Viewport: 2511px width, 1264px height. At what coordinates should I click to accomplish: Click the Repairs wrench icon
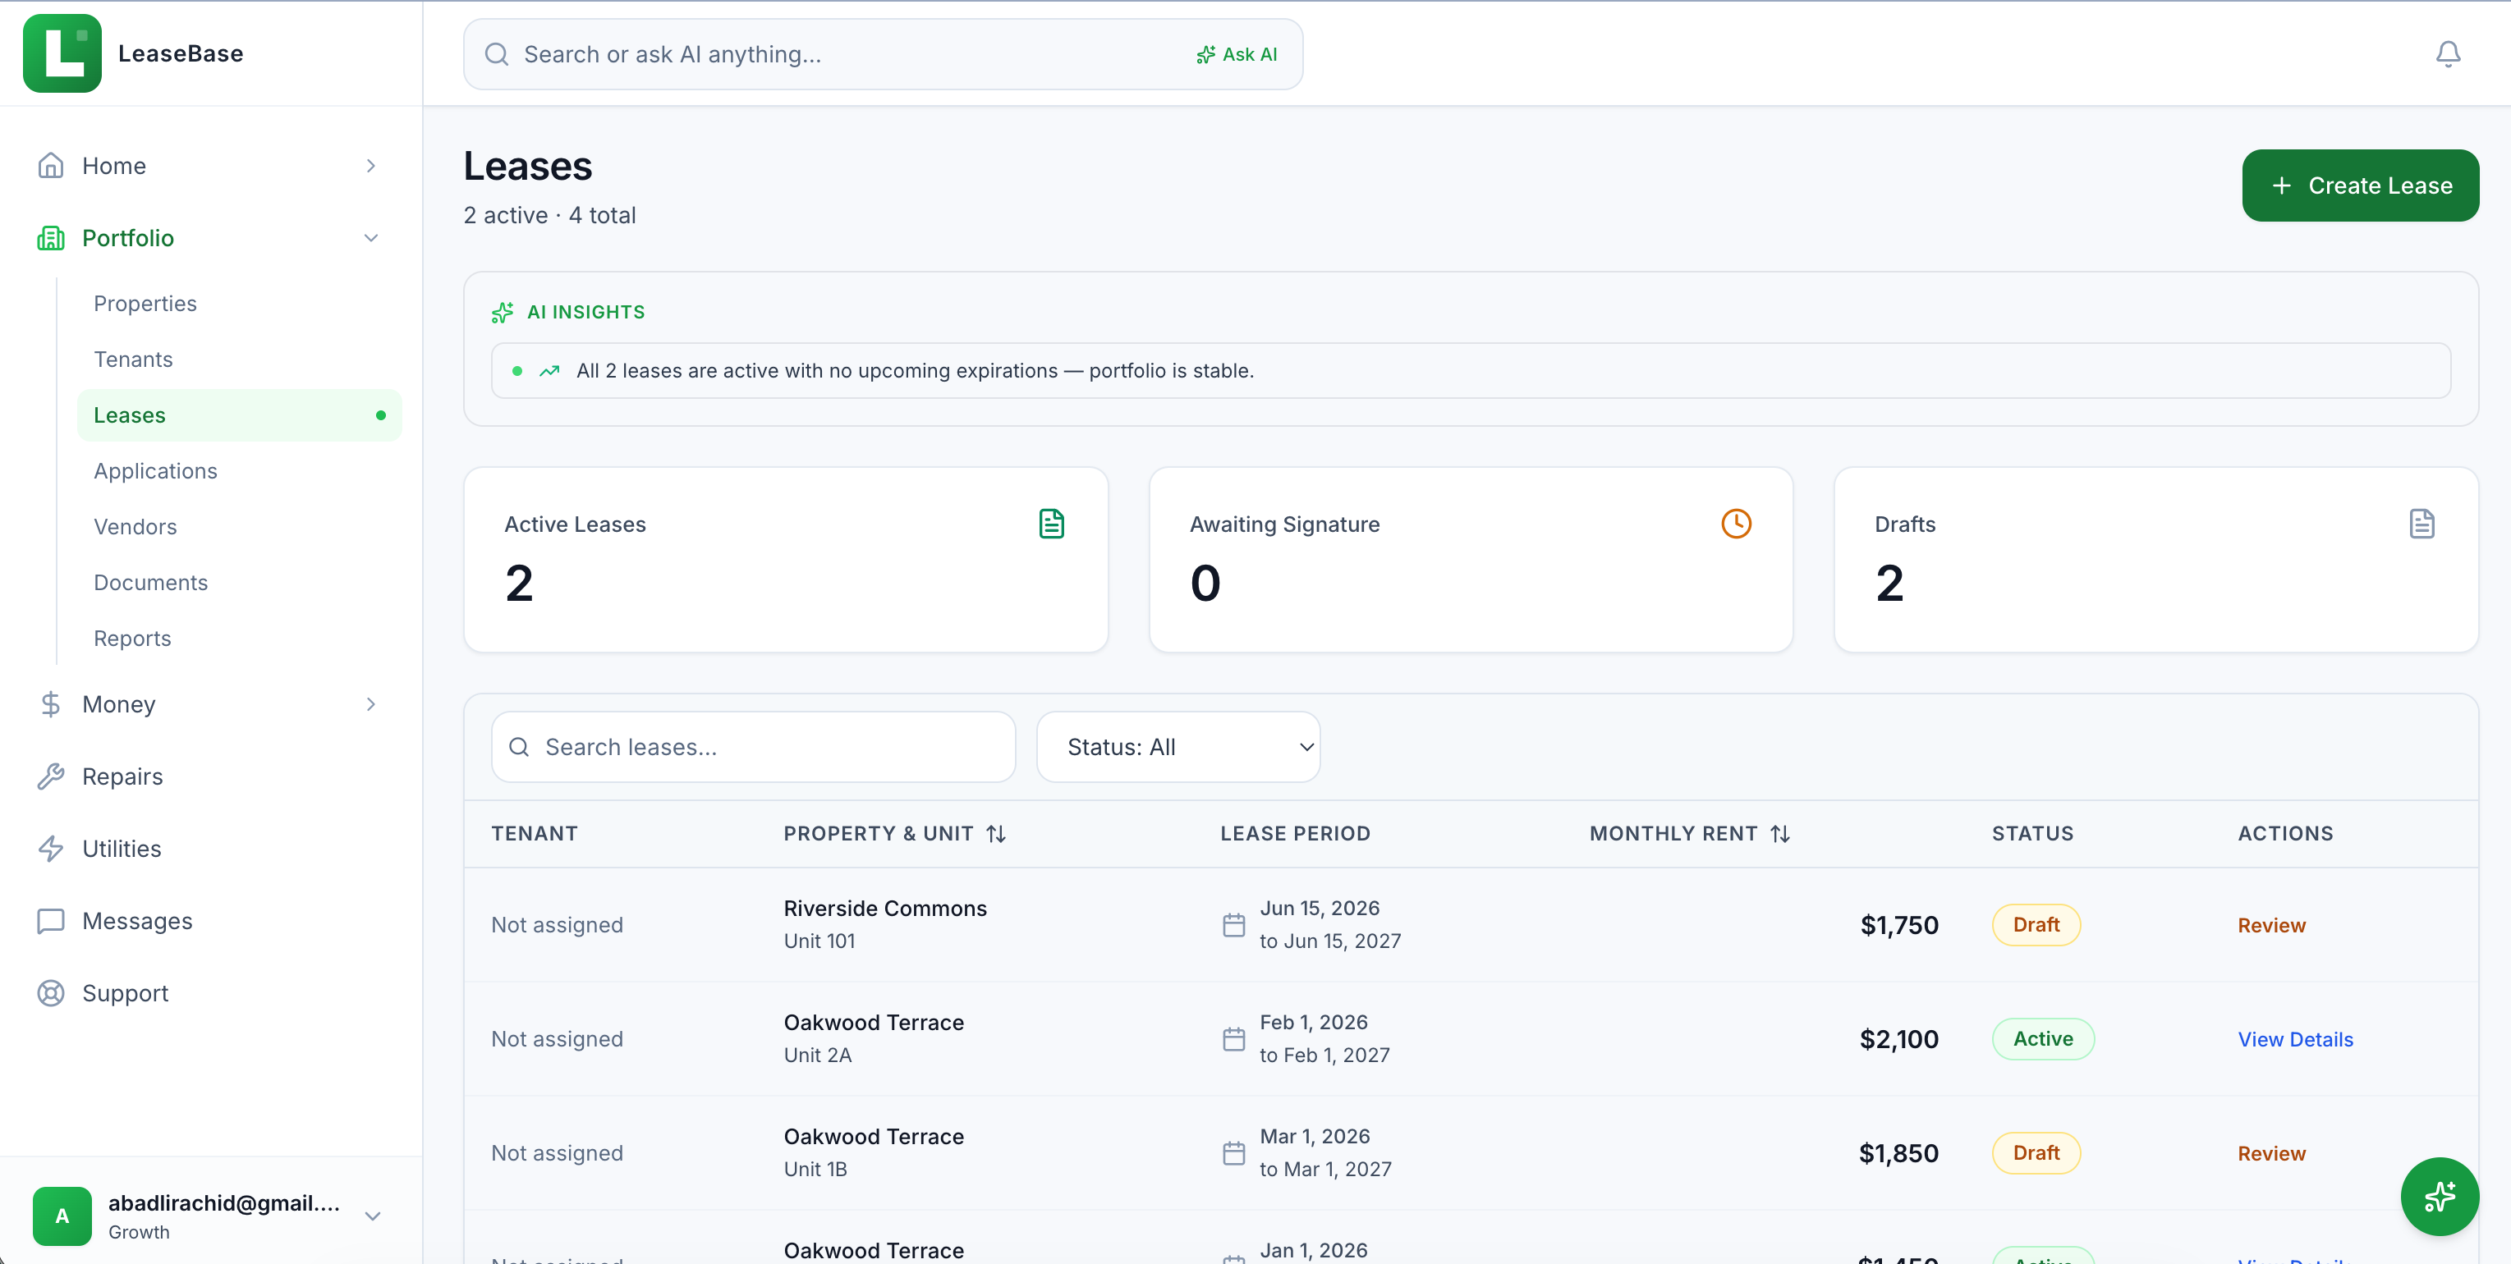51,776
